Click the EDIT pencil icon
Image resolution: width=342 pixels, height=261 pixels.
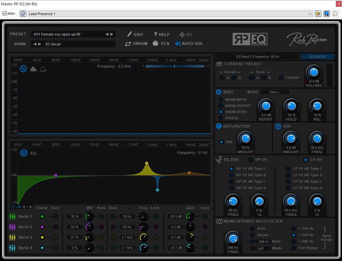[129, 34]
